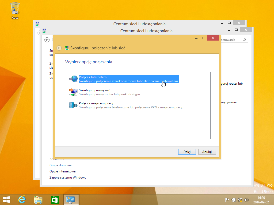Click the back arrow in the front Centrum sieci window

[x=47, y=40]
